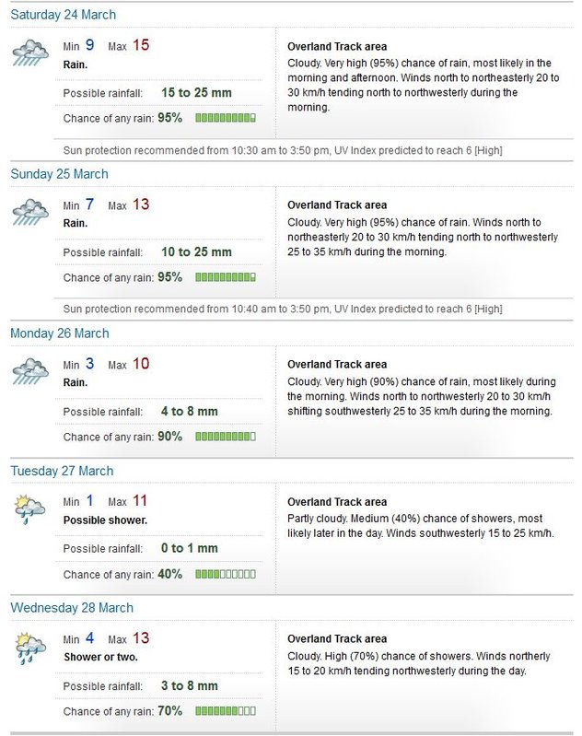Screen dimensions: 582x736
Task: Click Saturday's 95% rain chance bar
Action: [226, 118]
